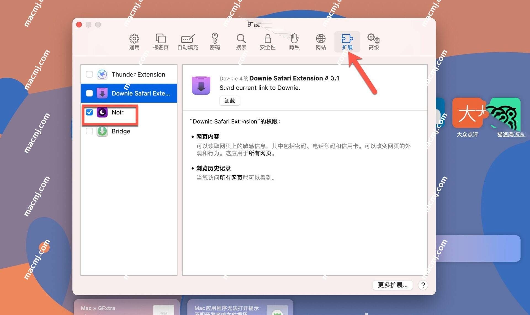This screenshot has height=315, width=530.
Task: Click the Downie Safari Extension title text
Action: click(x=294, y=78)
